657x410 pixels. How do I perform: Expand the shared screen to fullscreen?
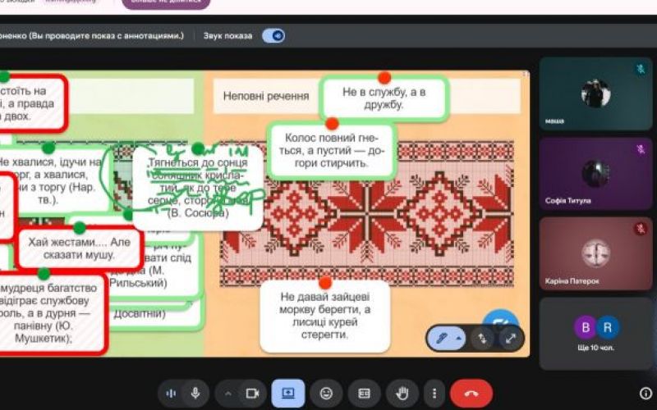[510, 337]
